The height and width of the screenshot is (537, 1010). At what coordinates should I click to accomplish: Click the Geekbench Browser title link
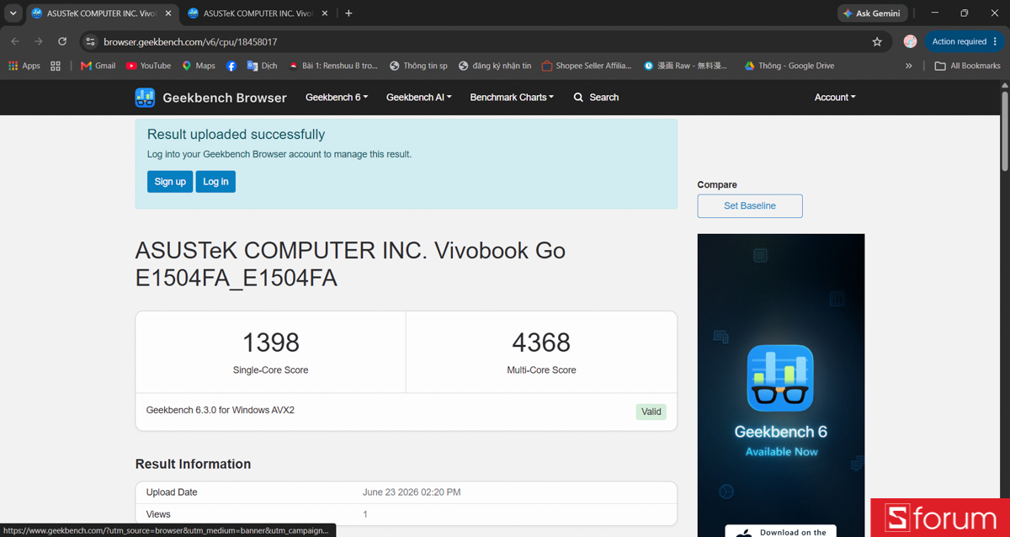225,98
